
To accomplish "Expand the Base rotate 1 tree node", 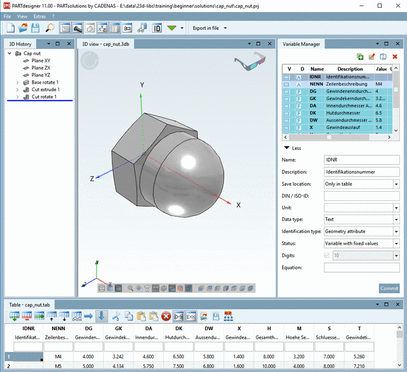I will click(18, 83).
